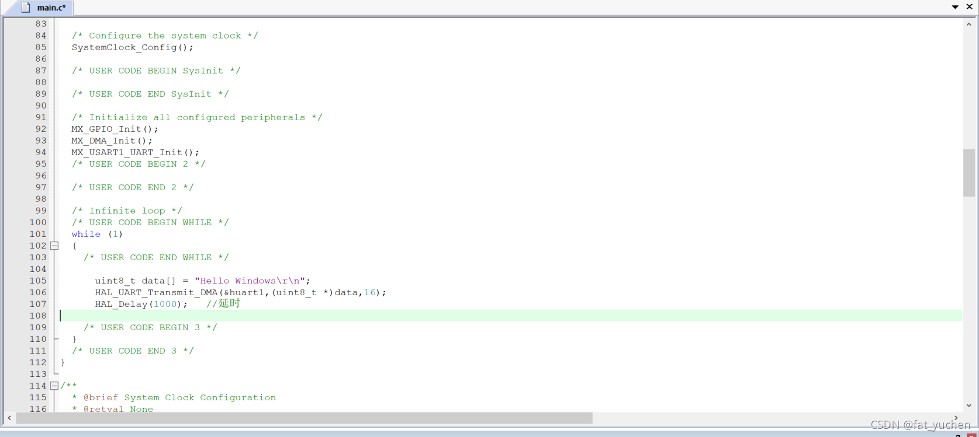
Task: Click HAL_Delay(1000); on line 107
Action: pos(141,304)
